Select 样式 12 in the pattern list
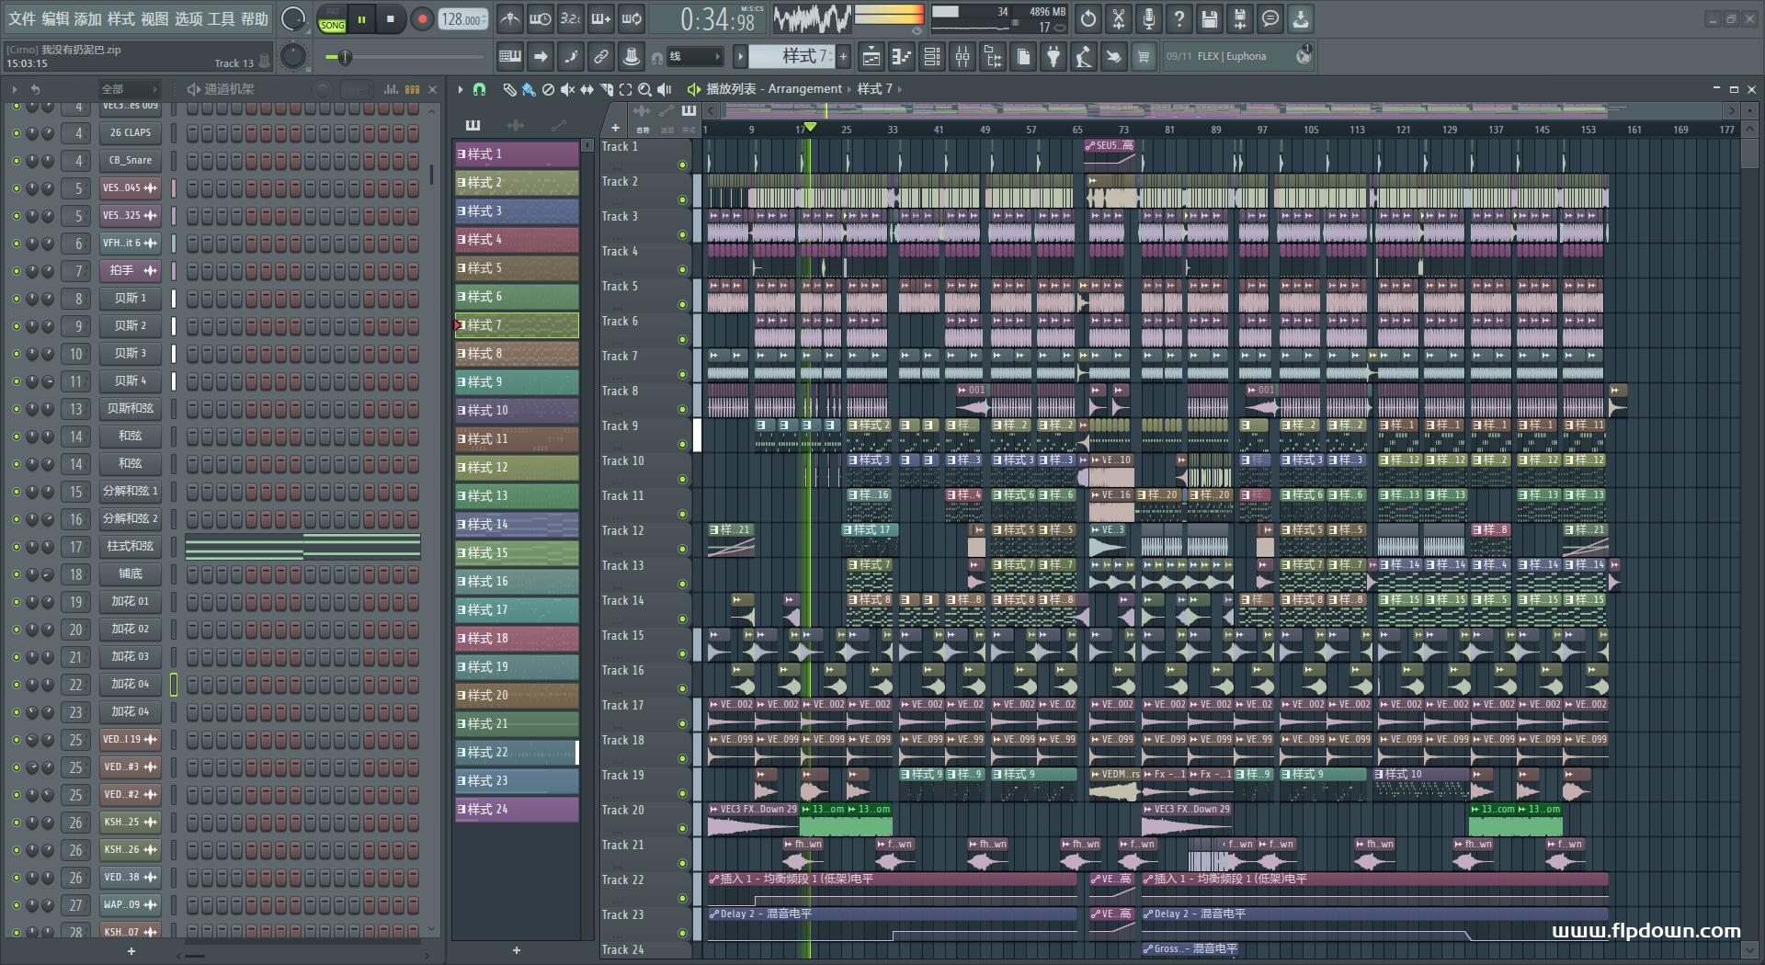 pos(516,468)
